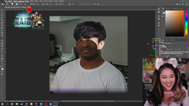Open the Color panel flyout menu
Viewport: 189px width, 106px height.
188,9
